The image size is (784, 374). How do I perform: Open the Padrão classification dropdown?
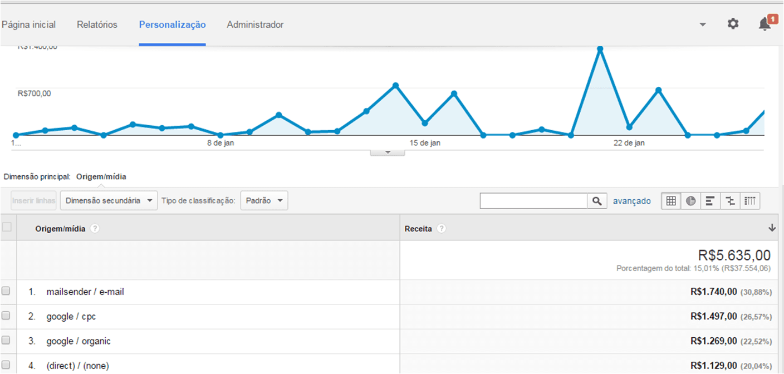click(x=263, y=200)
